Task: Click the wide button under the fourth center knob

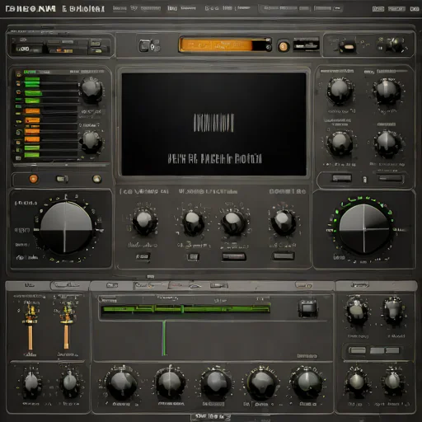Action: click(x=284, y=256)
